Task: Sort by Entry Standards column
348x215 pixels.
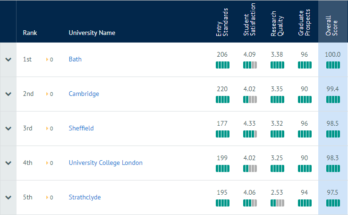Action: click(x=222, y=22)
